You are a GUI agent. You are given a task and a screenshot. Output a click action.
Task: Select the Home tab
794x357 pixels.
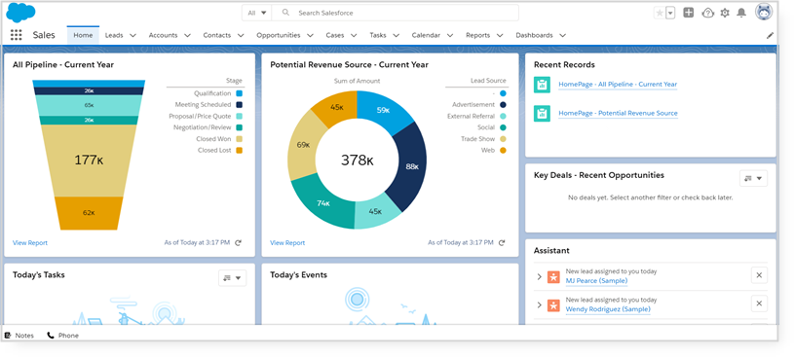tap(83, 35)
